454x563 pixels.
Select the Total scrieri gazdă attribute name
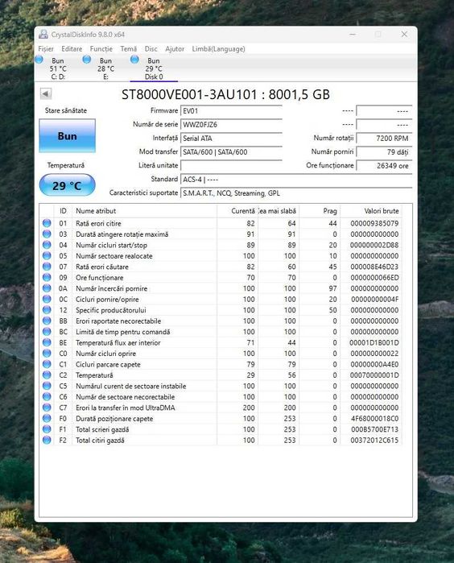tap(102, 429)
